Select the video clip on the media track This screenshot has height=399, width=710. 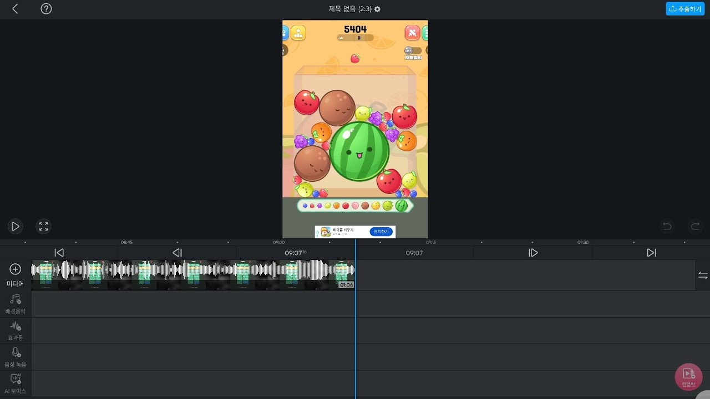(193, 275)
